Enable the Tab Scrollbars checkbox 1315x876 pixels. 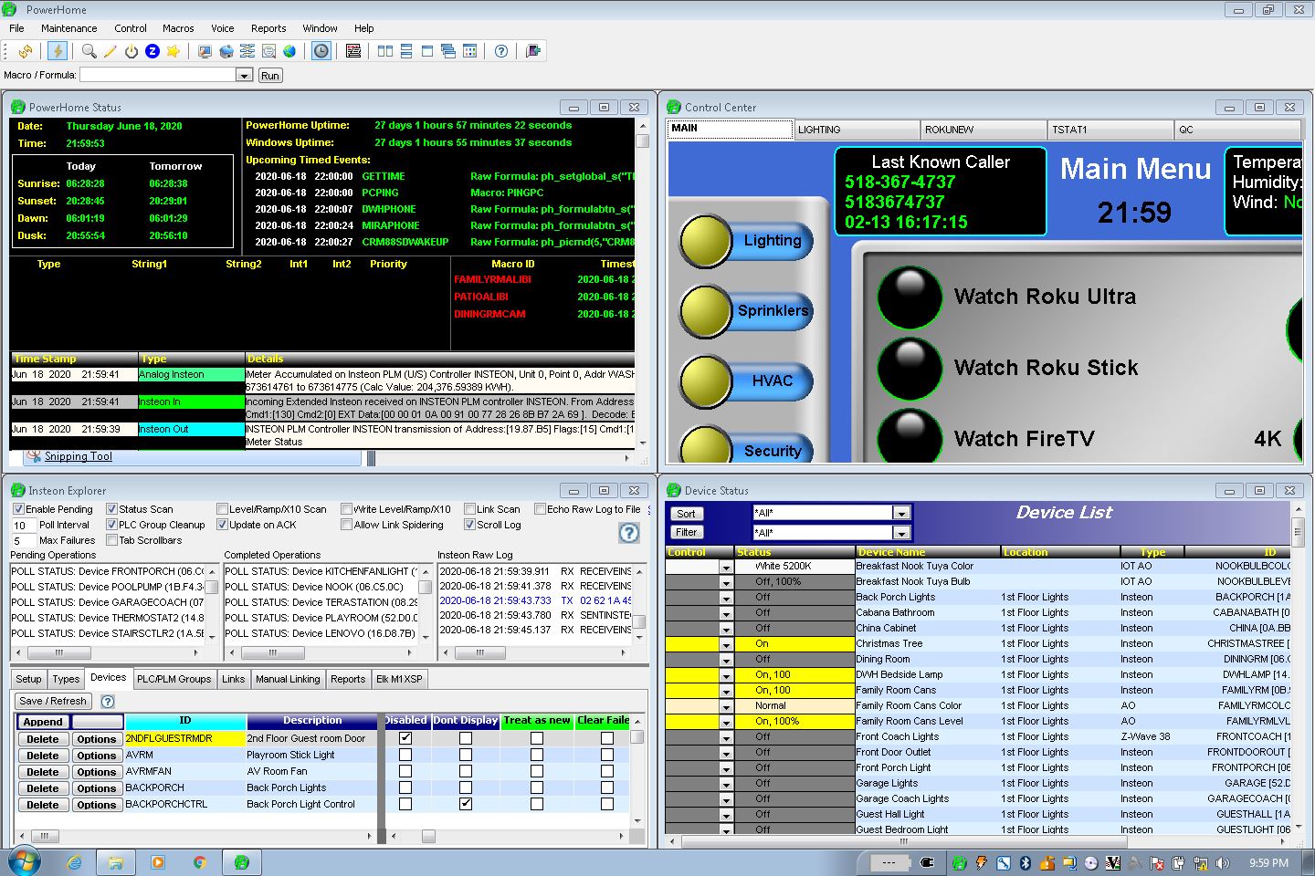(x=111, y=540)
